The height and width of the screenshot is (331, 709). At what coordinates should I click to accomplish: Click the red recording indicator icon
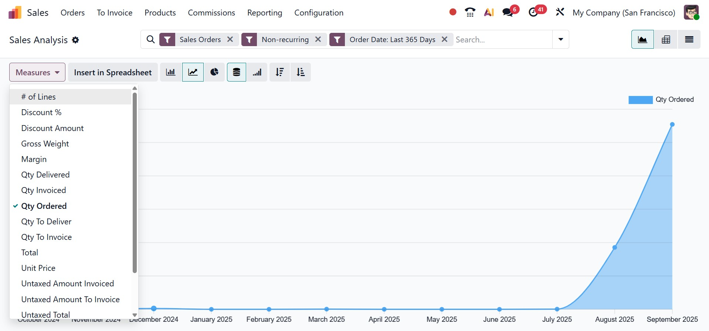[453, 12]
